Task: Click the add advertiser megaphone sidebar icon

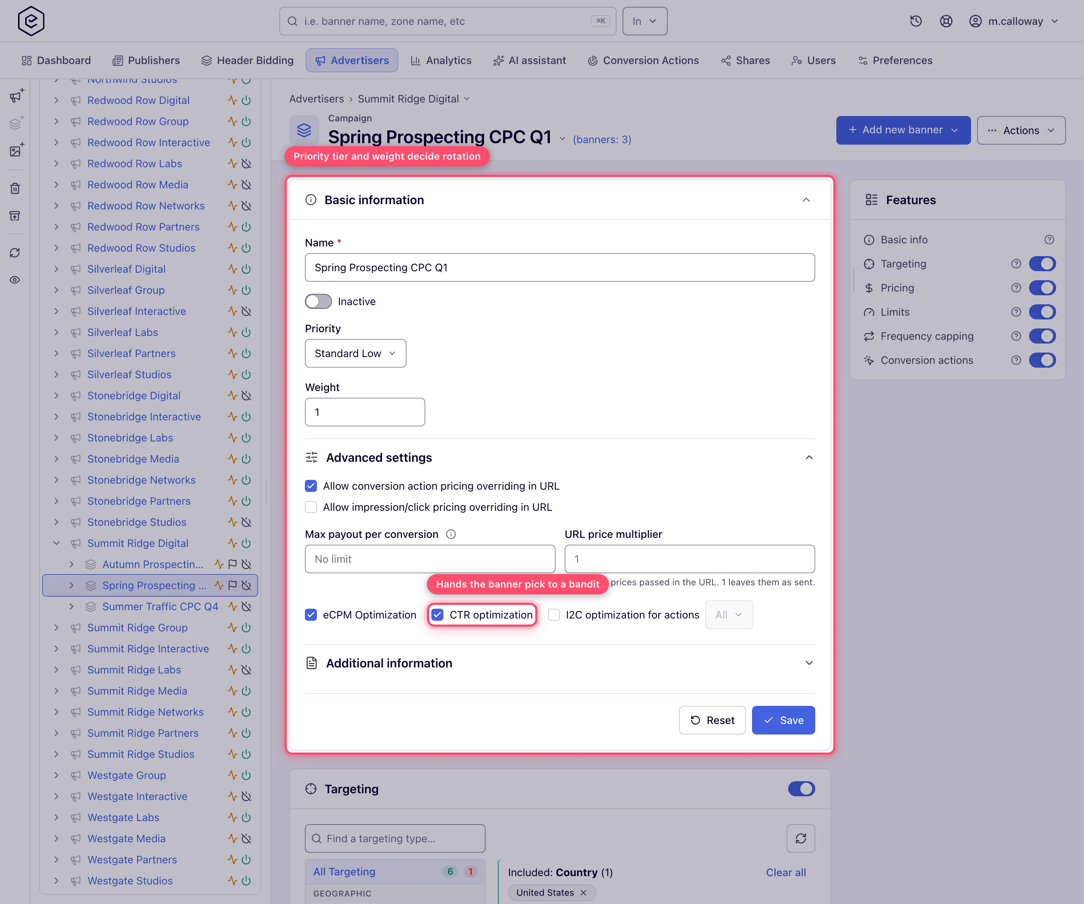Action: point(16,96)
